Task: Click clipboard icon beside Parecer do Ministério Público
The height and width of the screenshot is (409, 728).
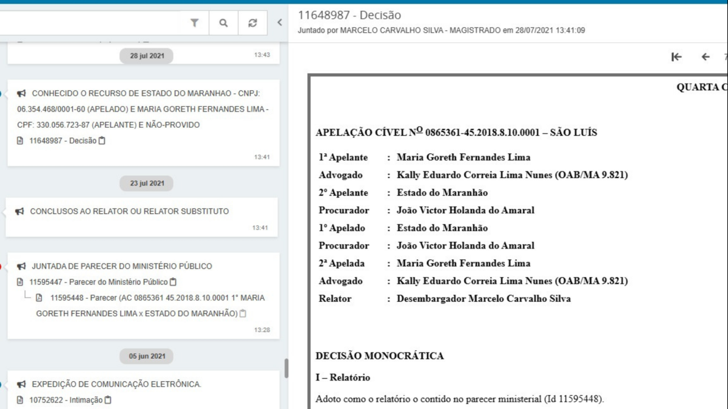Action: (x=174, y=282)
